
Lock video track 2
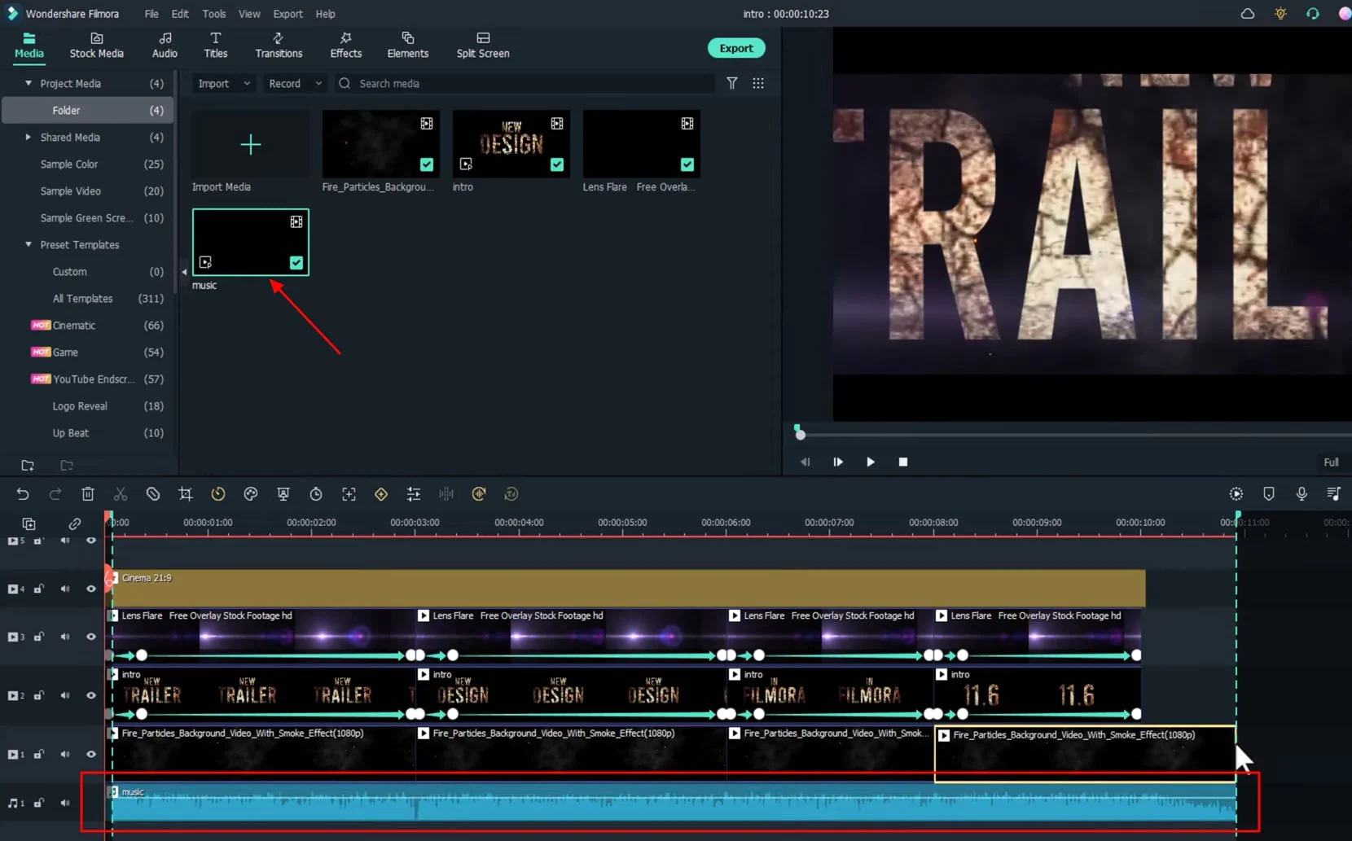[38, 695]
